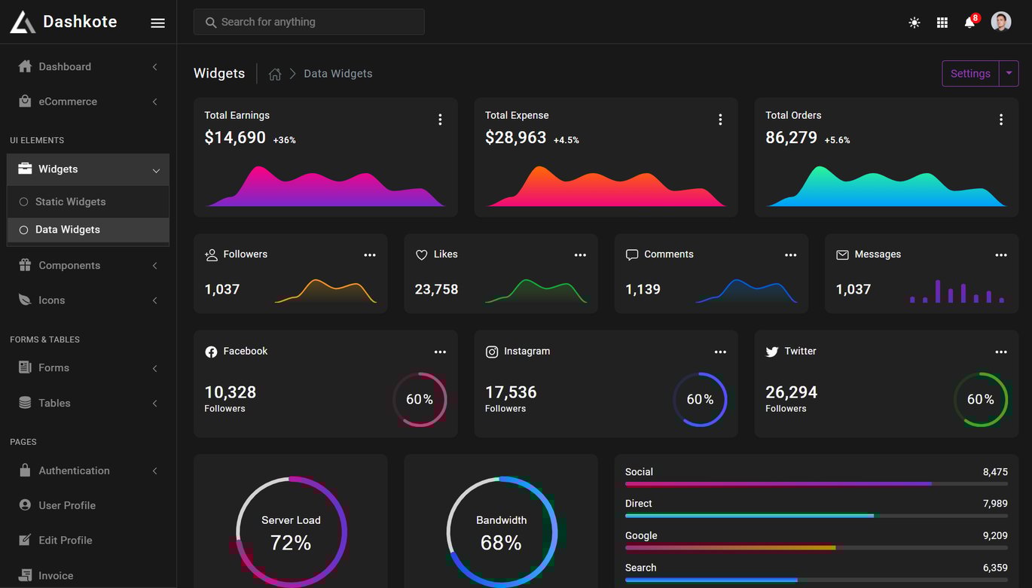Open the apps grid icon in header
The image size is (1032, 588).
[x=942, y=23]
